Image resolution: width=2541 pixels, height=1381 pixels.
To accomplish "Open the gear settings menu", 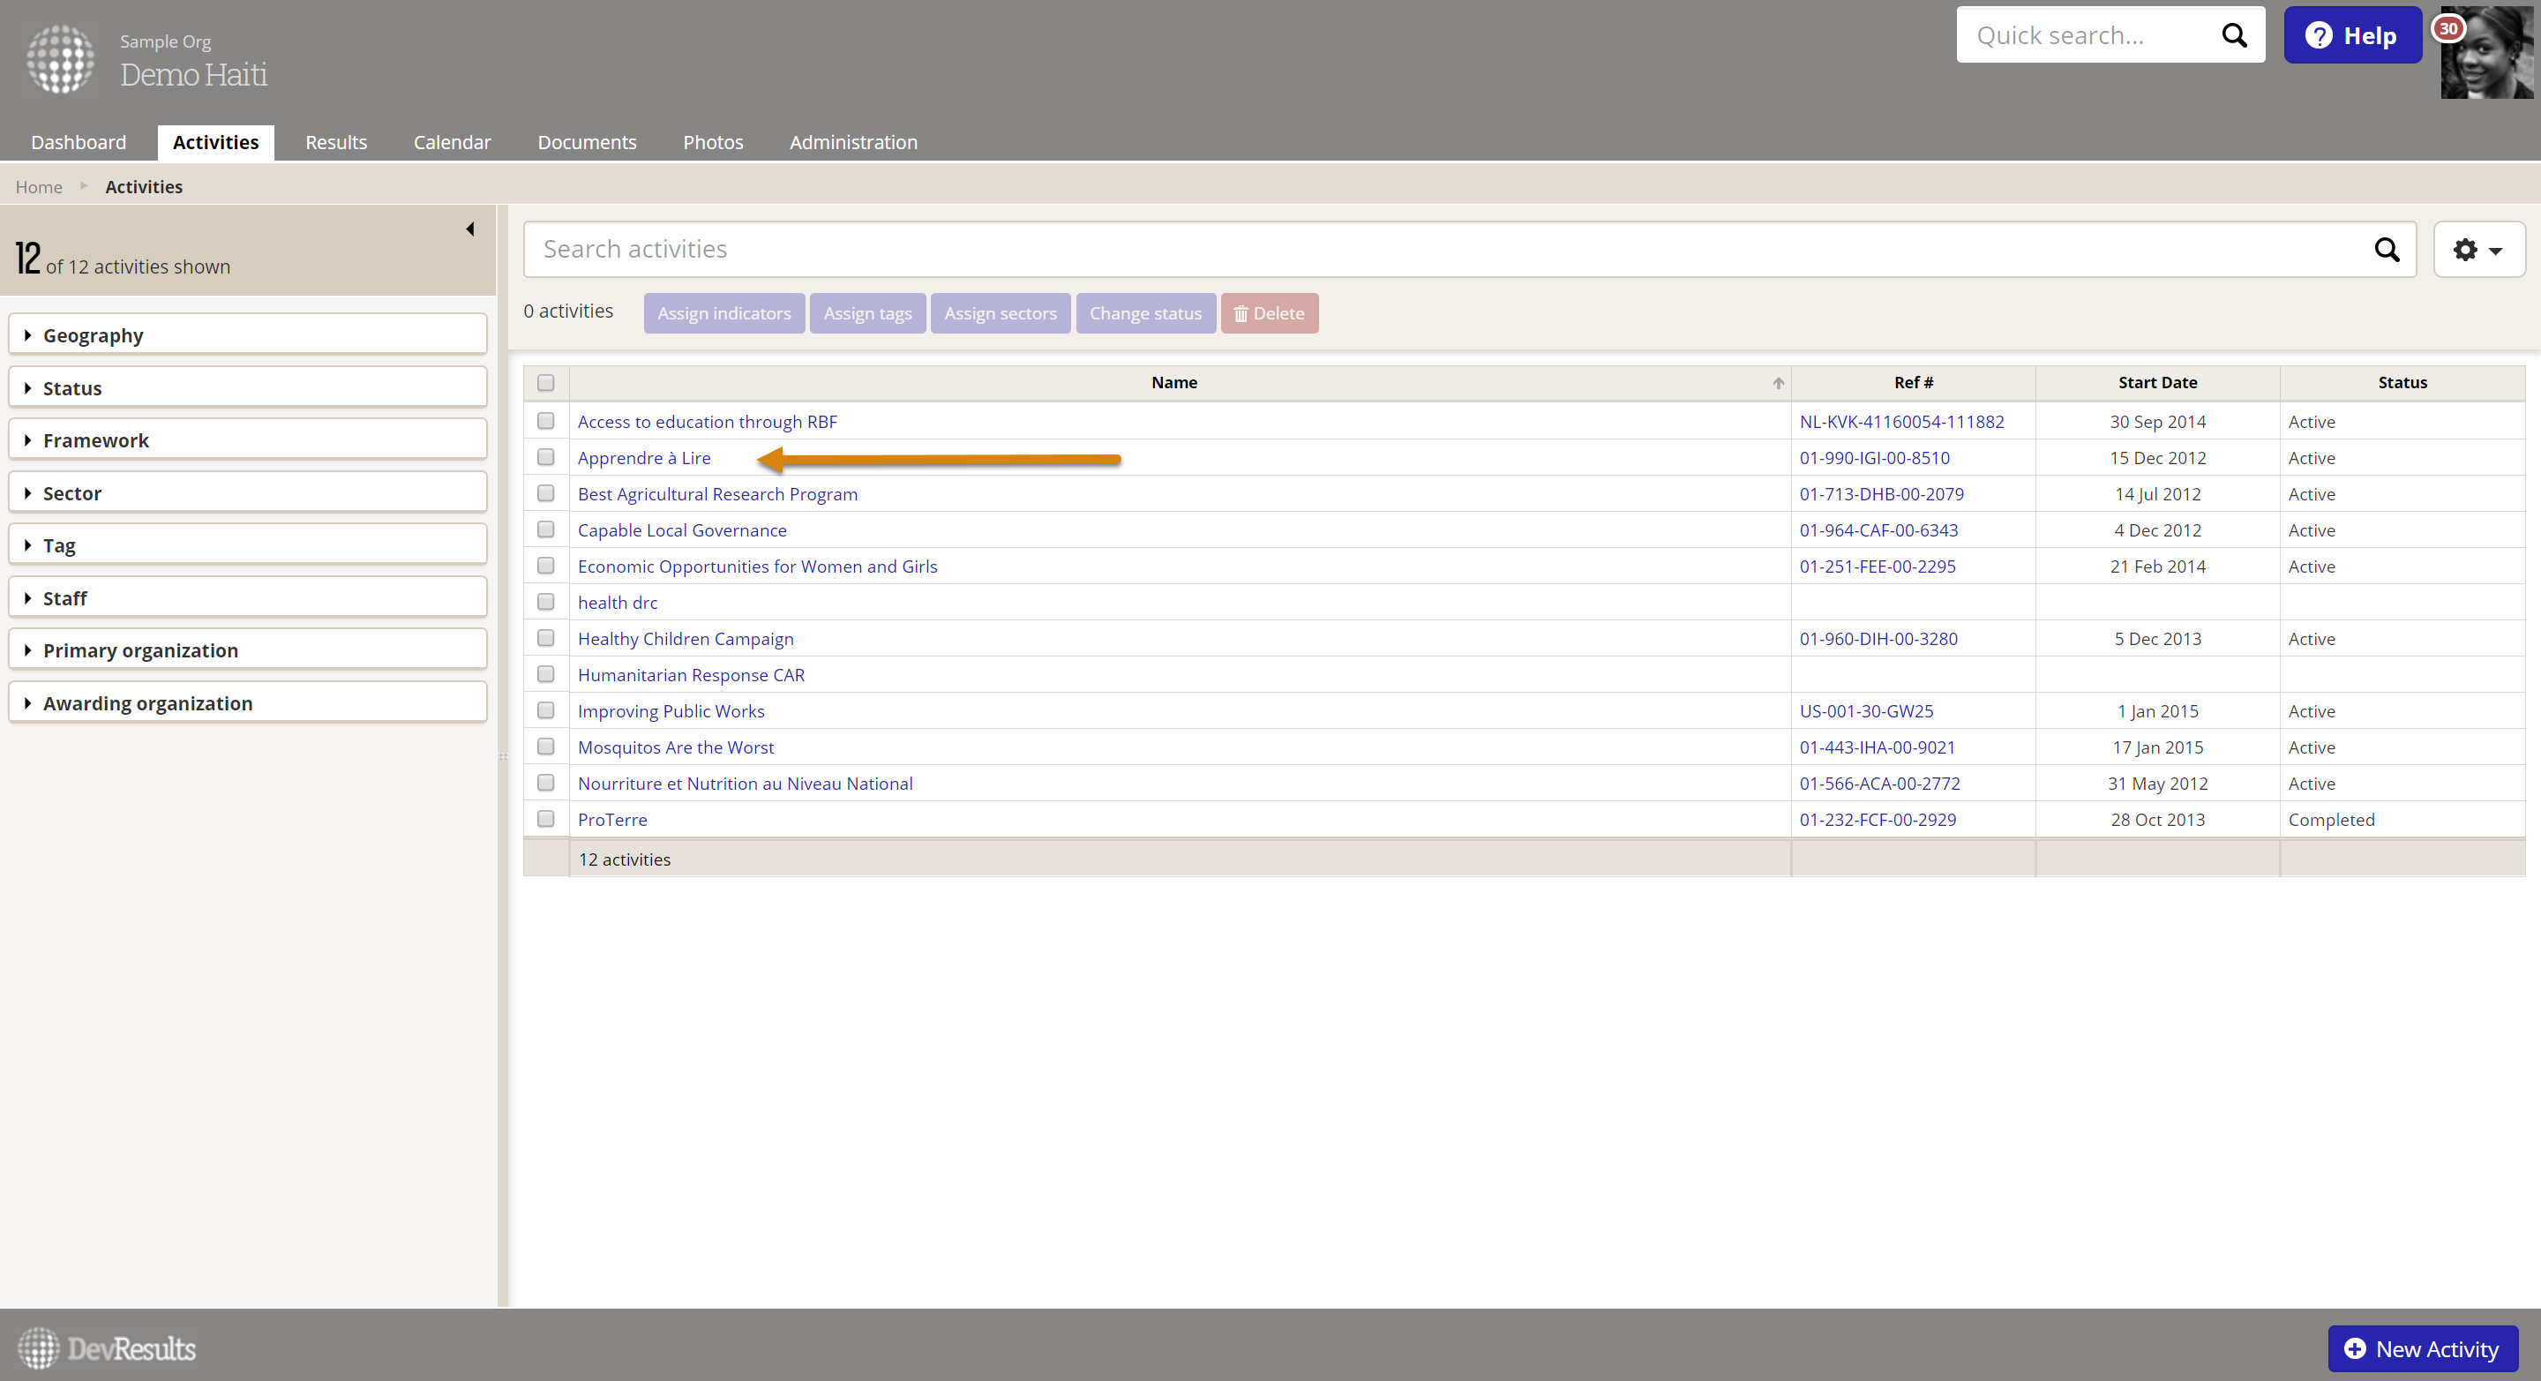I will pos(2477,250).
